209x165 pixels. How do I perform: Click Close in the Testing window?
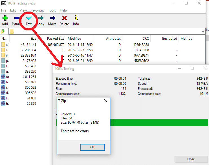[191, 159]
